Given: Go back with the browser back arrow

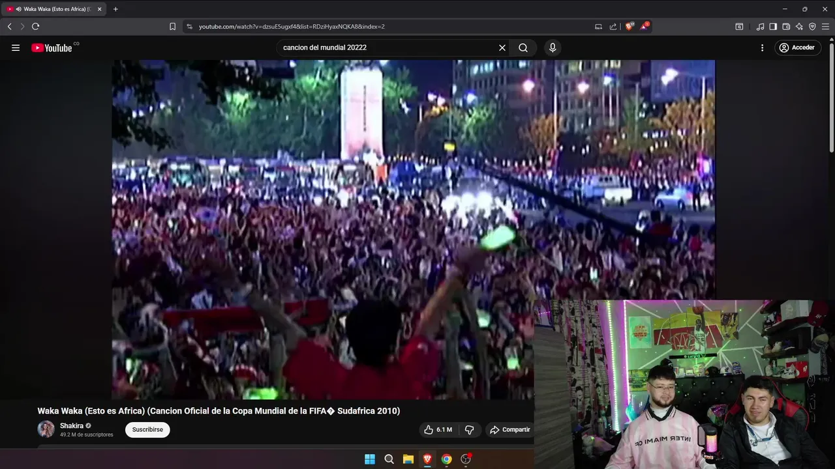Looking at the screenshot, I should click(9, 27).
